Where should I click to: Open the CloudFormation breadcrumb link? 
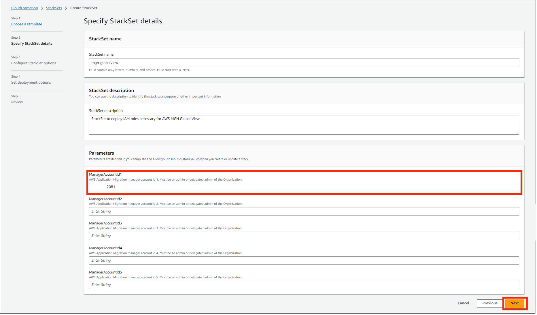coord(24,8)
